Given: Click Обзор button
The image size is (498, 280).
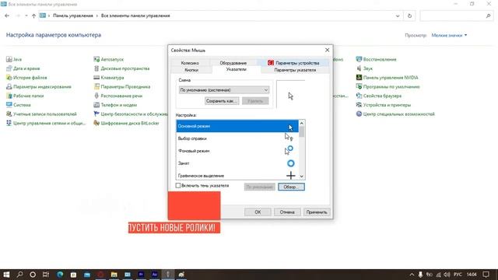Looking at the screenshot, I should tap(291, 187).
